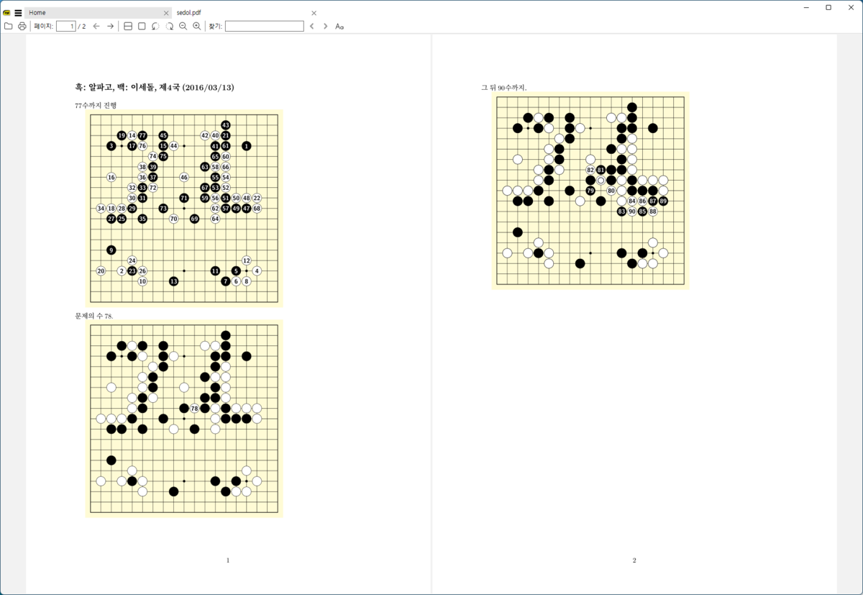
Task: Open a file using the folder icon
Action: click(8, 25)
